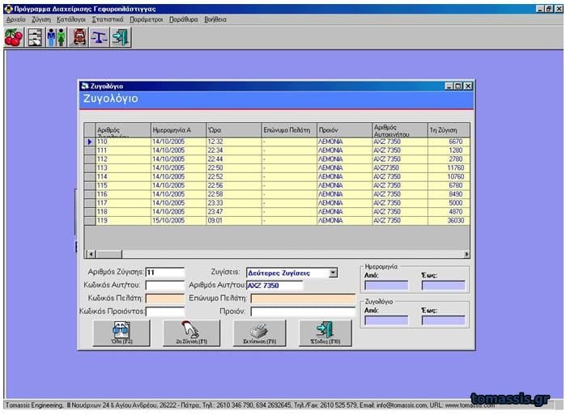Click the horizontal scrollbar right arrow
566x415 pixels.
[466, 254]
